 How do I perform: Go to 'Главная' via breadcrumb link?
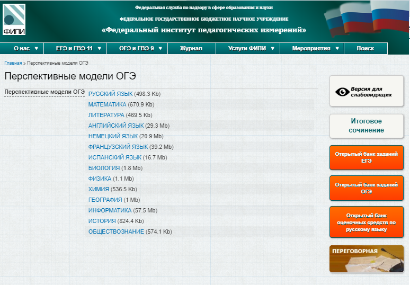[13, 63]
